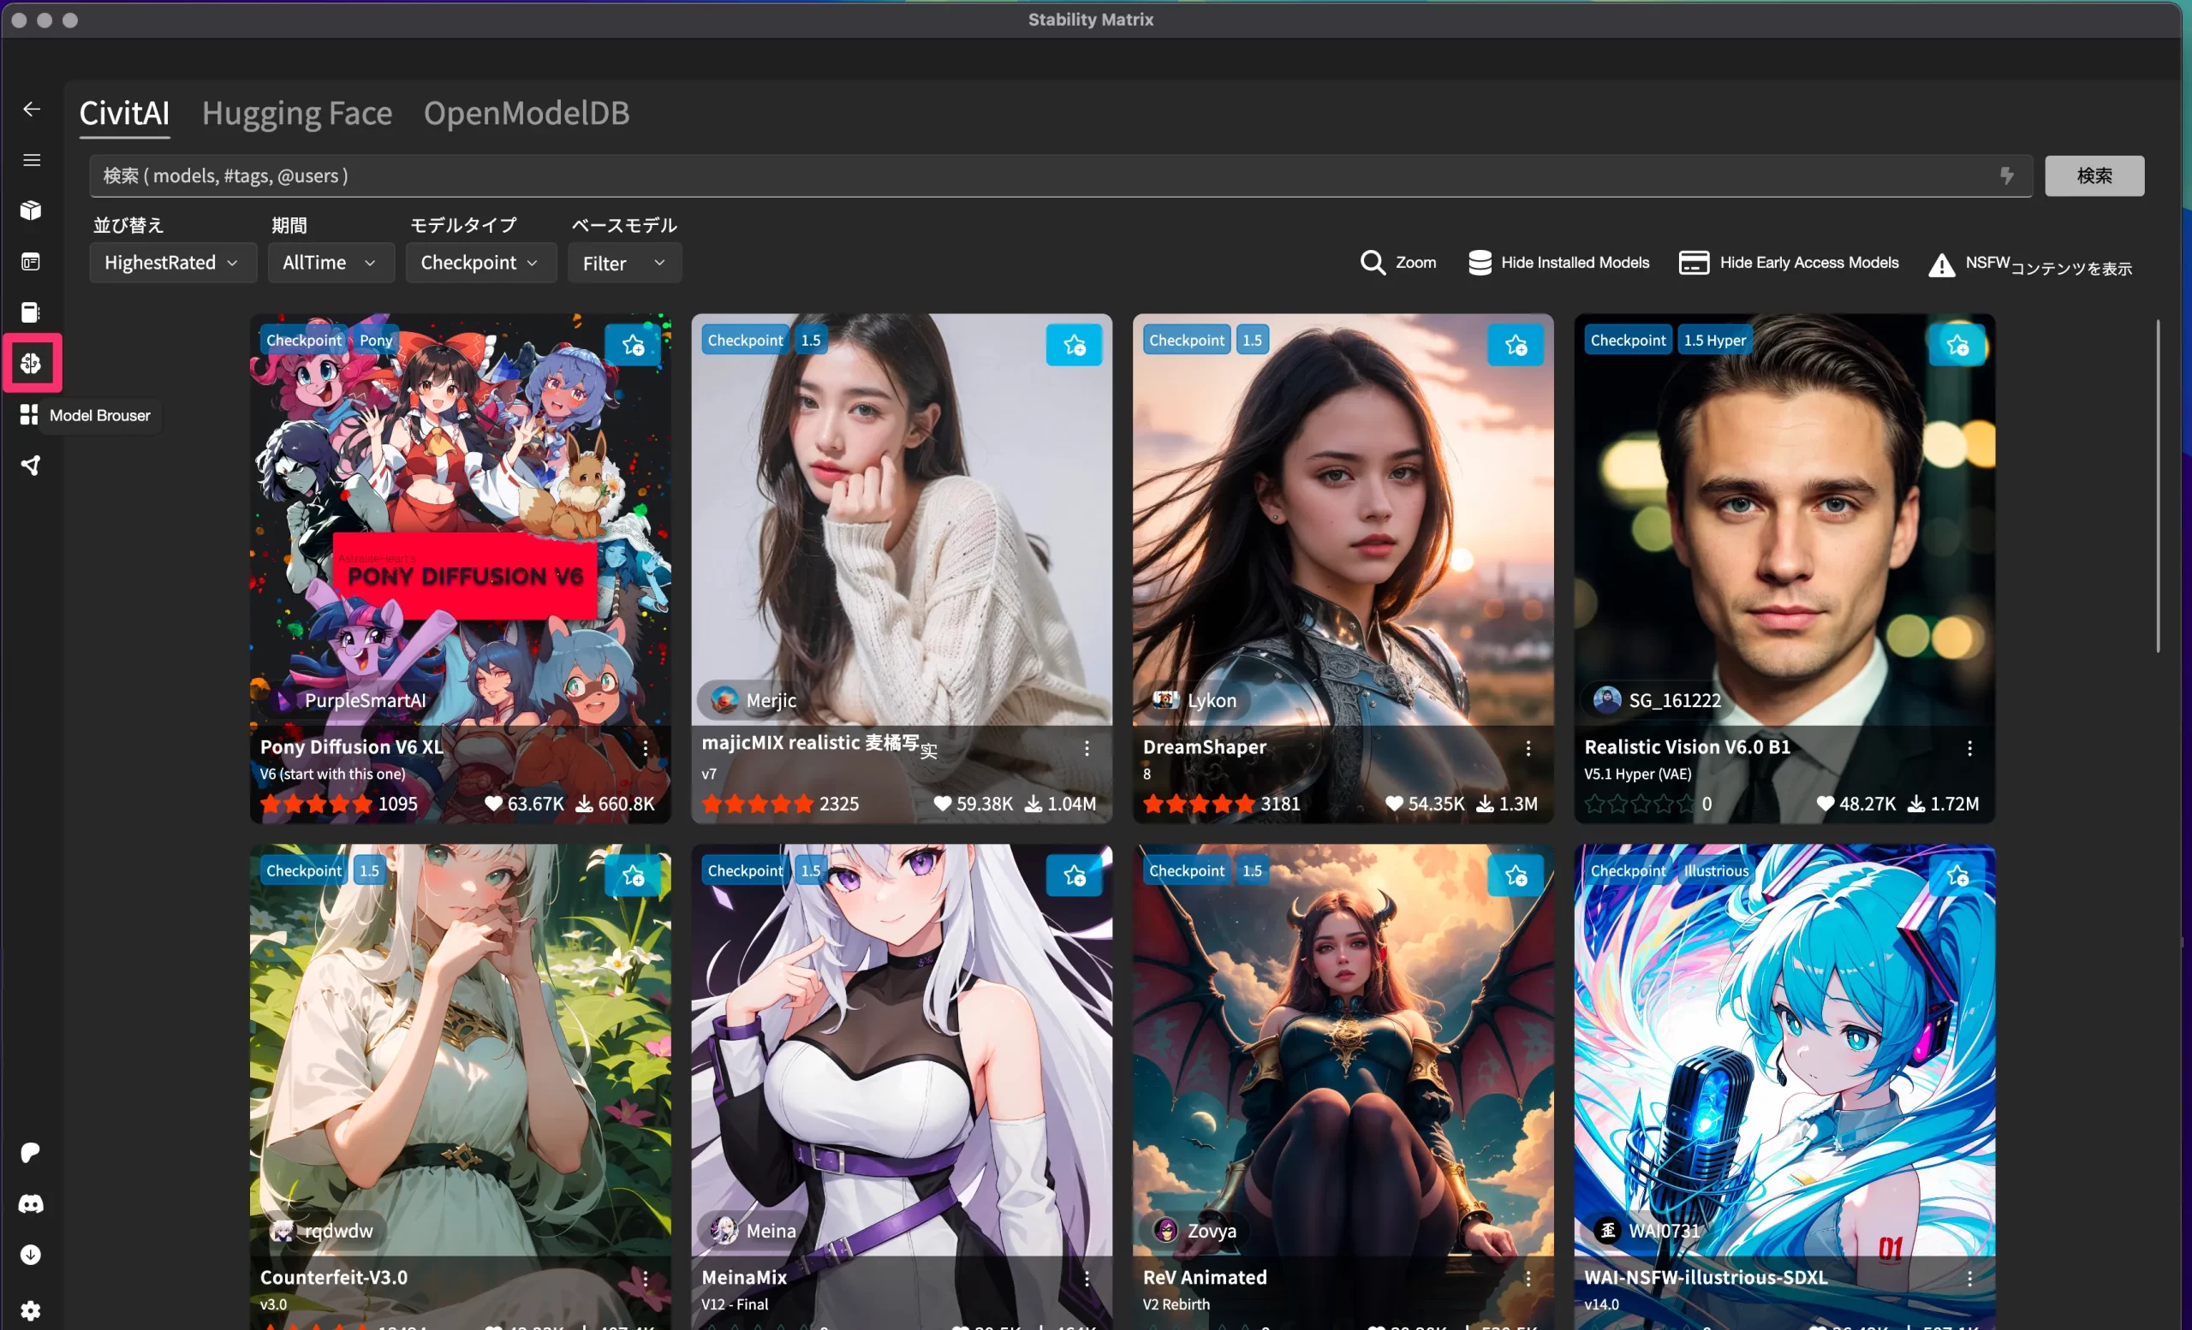The height and width of the screenshot is (1330, 2192).
Task: Open creator SG_161222's profile
Action: pyautogui.click(x=1658, y=700)
